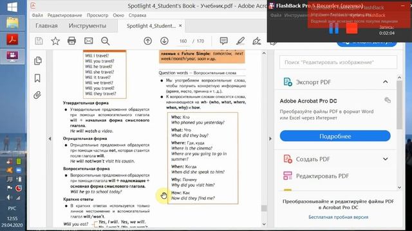Stop recording with red square button
The image size is (412, 231).
pos(351,28)
